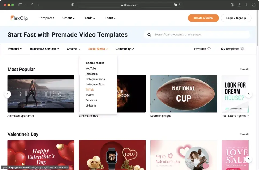Viewport: 259px width, 170px height.
Task: Expand the Tools dropdown menu
Action: 90,18
